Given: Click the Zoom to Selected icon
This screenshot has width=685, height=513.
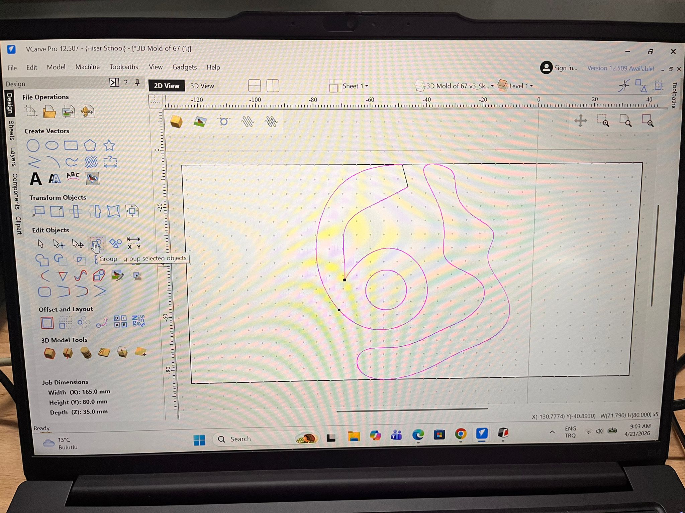Looking at the screenshot, I should [x=648, y=120].
